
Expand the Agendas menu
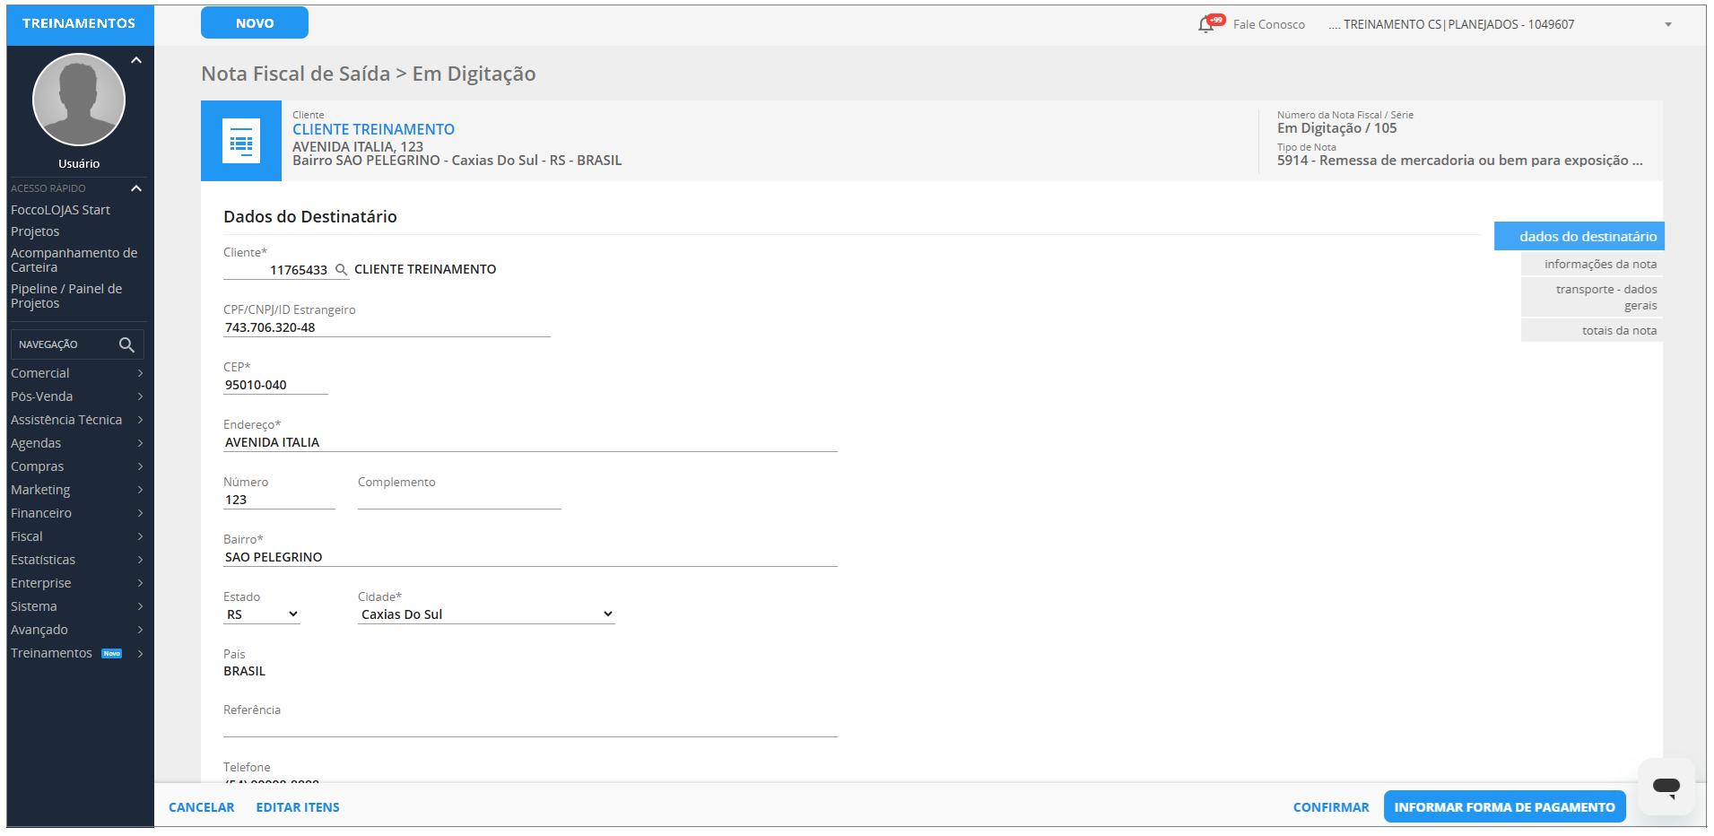coord(77,443)
